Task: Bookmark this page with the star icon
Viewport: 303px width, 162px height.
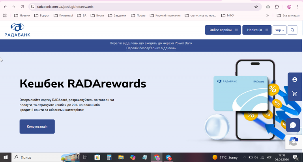Action: pos(256,7)
